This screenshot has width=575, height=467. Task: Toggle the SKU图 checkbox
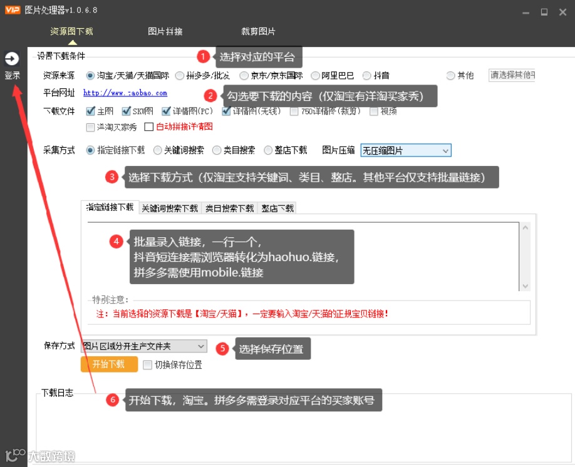click(x=126, y=111)
